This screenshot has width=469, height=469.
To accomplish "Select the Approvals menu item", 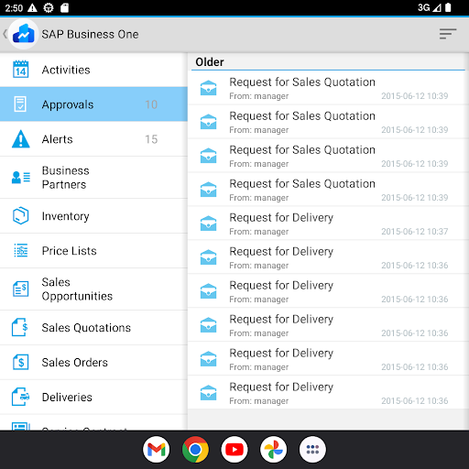I will tap(93, 104).
